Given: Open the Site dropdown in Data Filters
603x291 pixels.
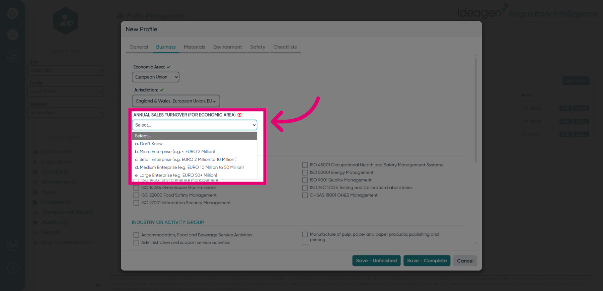Looking at the screenshot, I should (x=66, y=70).
